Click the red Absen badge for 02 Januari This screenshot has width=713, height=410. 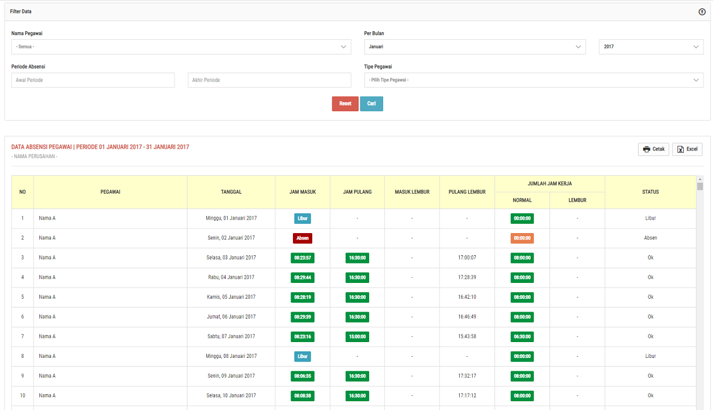pos(302,238)
